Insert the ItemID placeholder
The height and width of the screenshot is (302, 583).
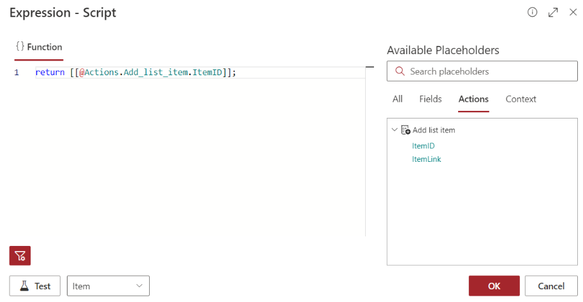pyautogui.click(x=423, y=146)
